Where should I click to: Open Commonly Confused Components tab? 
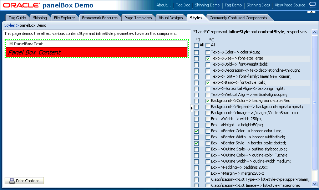coord(238,18)
